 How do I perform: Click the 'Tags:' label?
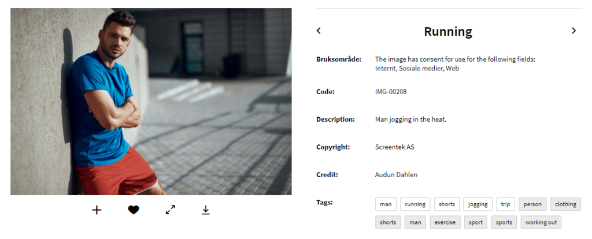(325, 203)
